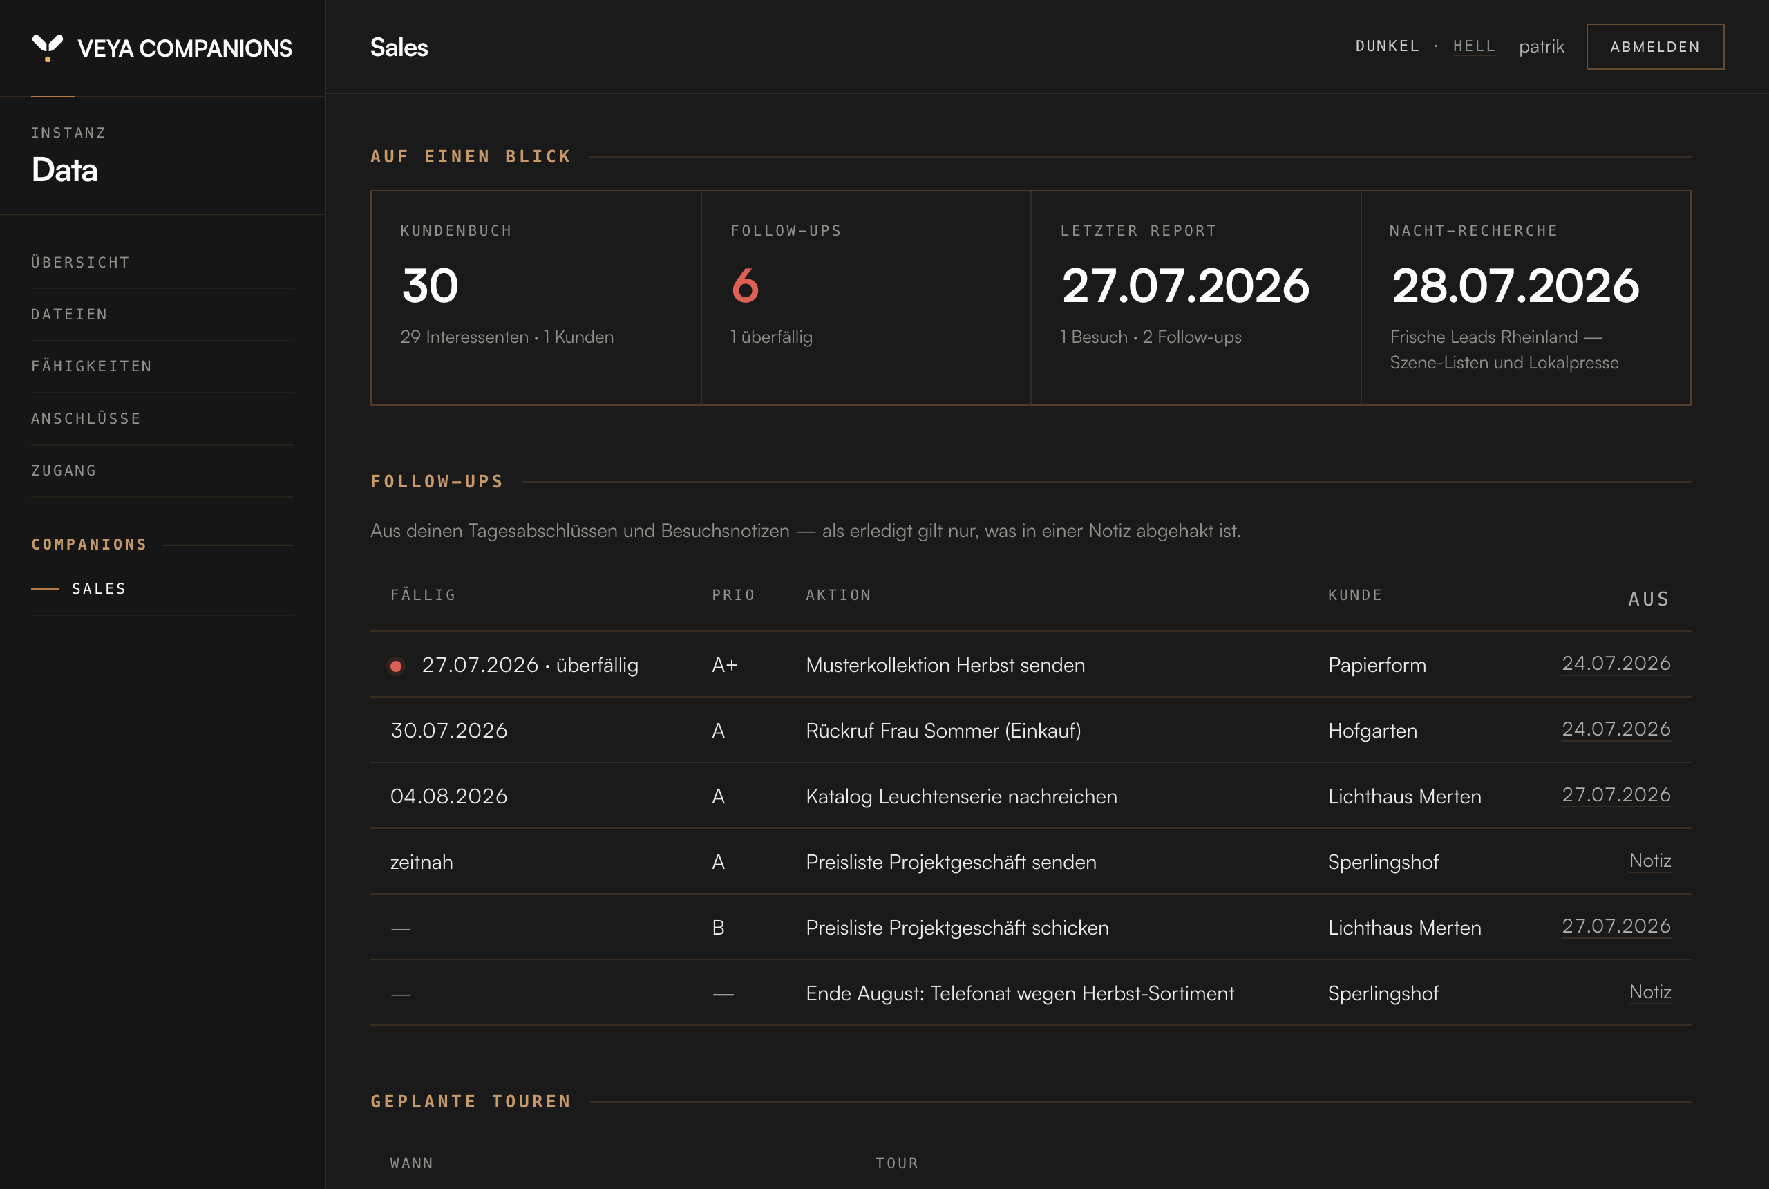
Task: Click 'Ende August: Telefonat wegen Herbst-Sortiment'
Action: click(x=1020, y=993)
